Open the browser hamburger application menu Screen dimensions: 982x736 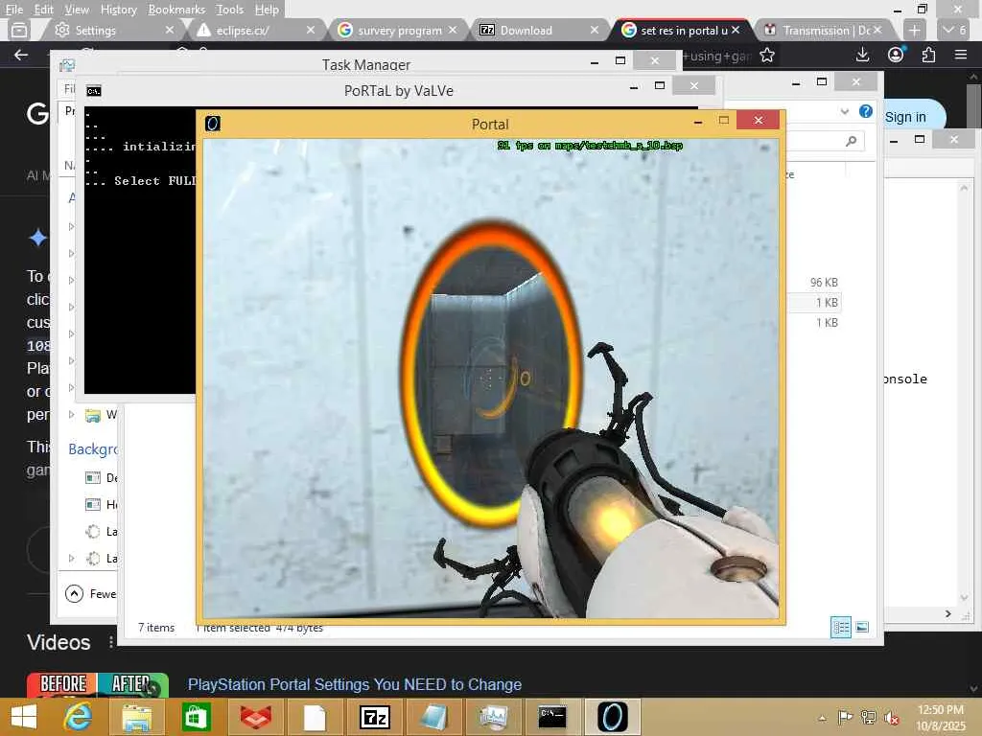961,55
